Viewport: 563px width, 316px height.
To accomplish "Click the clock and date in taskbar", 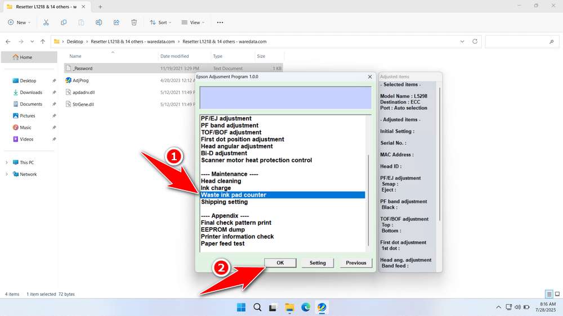I will 546,307.
